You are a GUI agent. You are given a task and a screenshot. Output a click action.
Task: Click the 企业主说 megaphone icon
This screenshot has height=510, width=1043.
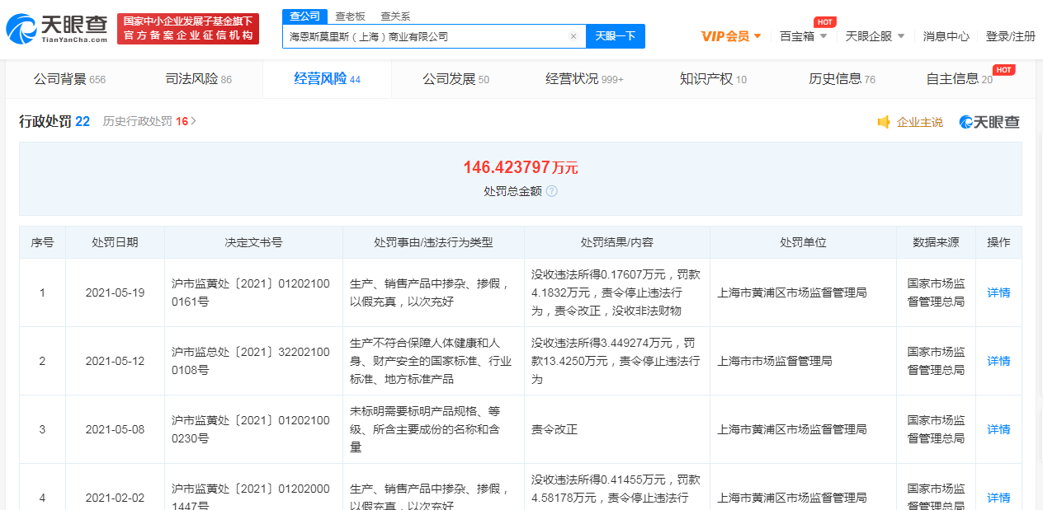pyautogui.click(x=885, y=121)
